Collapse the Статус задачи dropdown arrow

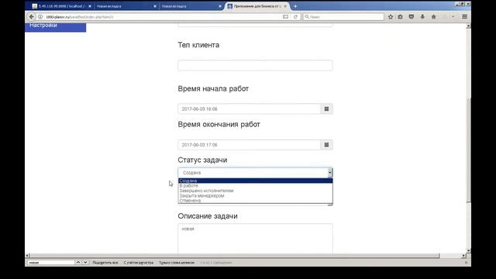click(329, 173)
